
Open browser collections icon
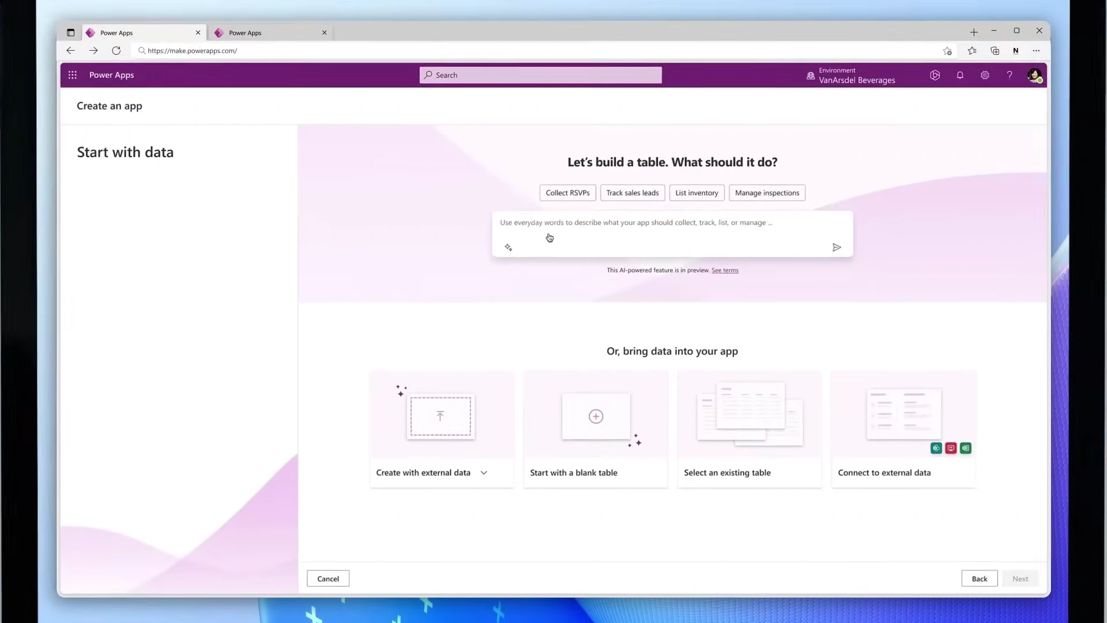pos(995,51)
